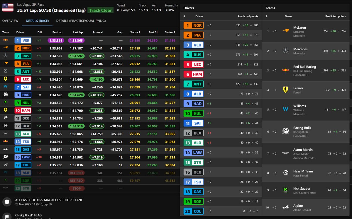Click the Williams logo beside SAI in timing table
This screenshot has height=219, width=352.
(x=6, y=87)
